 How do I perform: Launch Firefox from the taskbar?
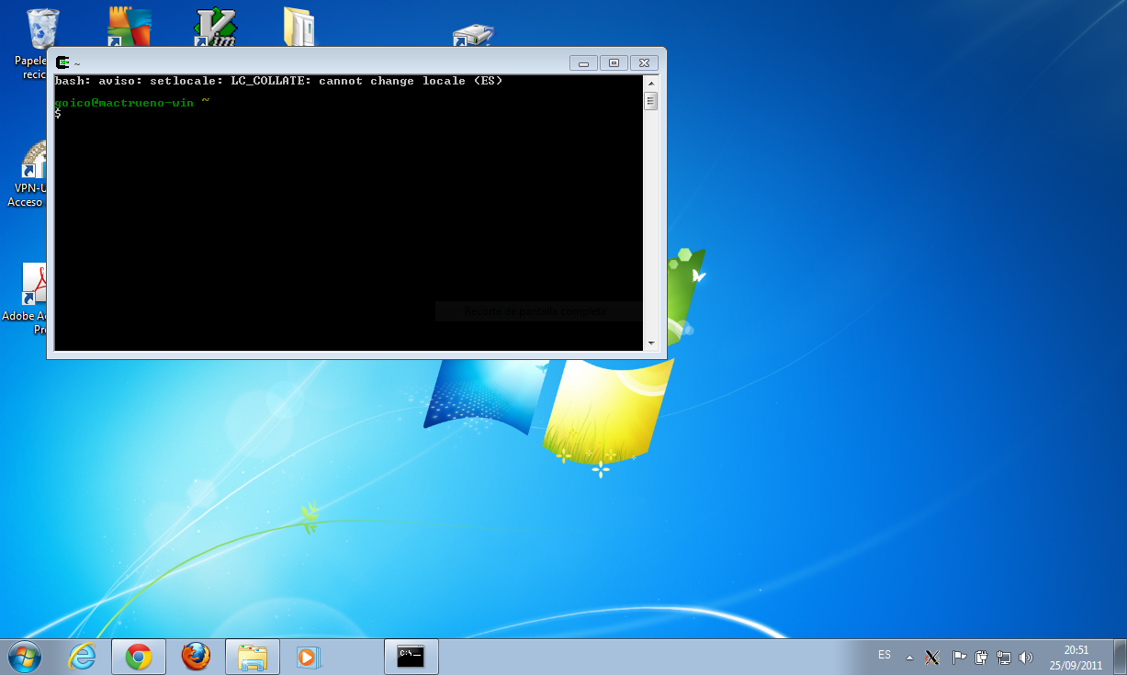(195, 656)
